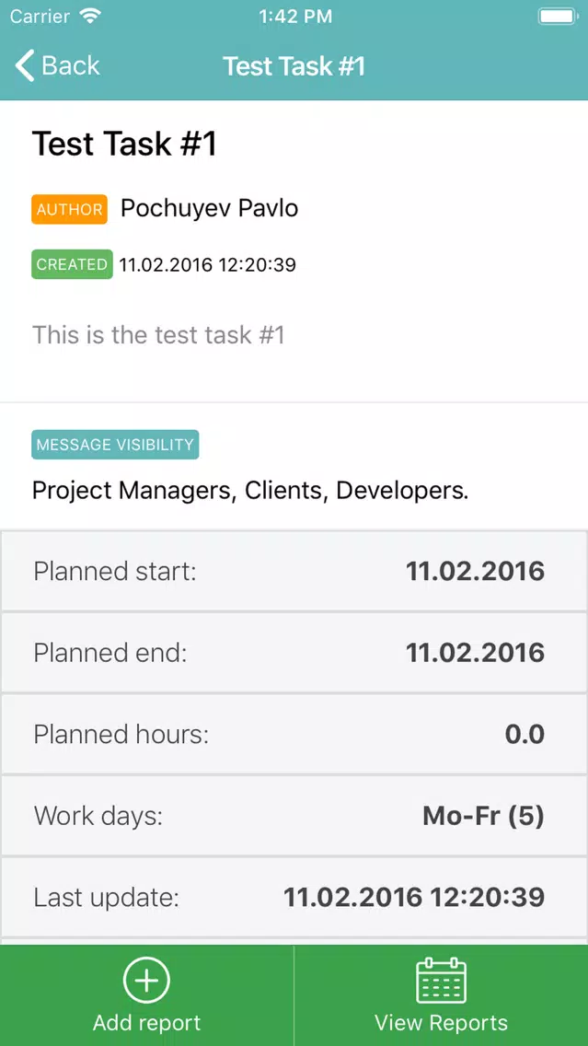Open the Add report tab label

[x=146, y=1023]
